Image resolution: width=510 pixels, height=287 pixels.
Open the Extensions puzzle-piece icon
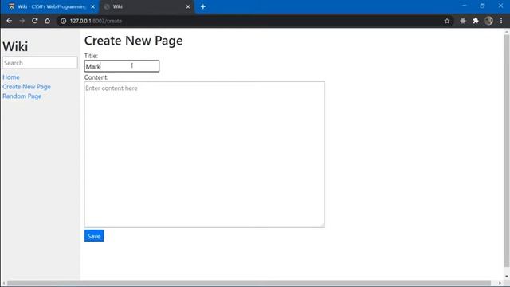tap(476, 21)
